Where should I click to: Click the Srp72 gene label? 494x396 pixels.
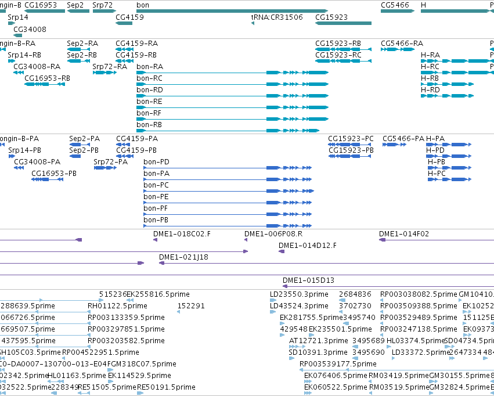(102, 5)
